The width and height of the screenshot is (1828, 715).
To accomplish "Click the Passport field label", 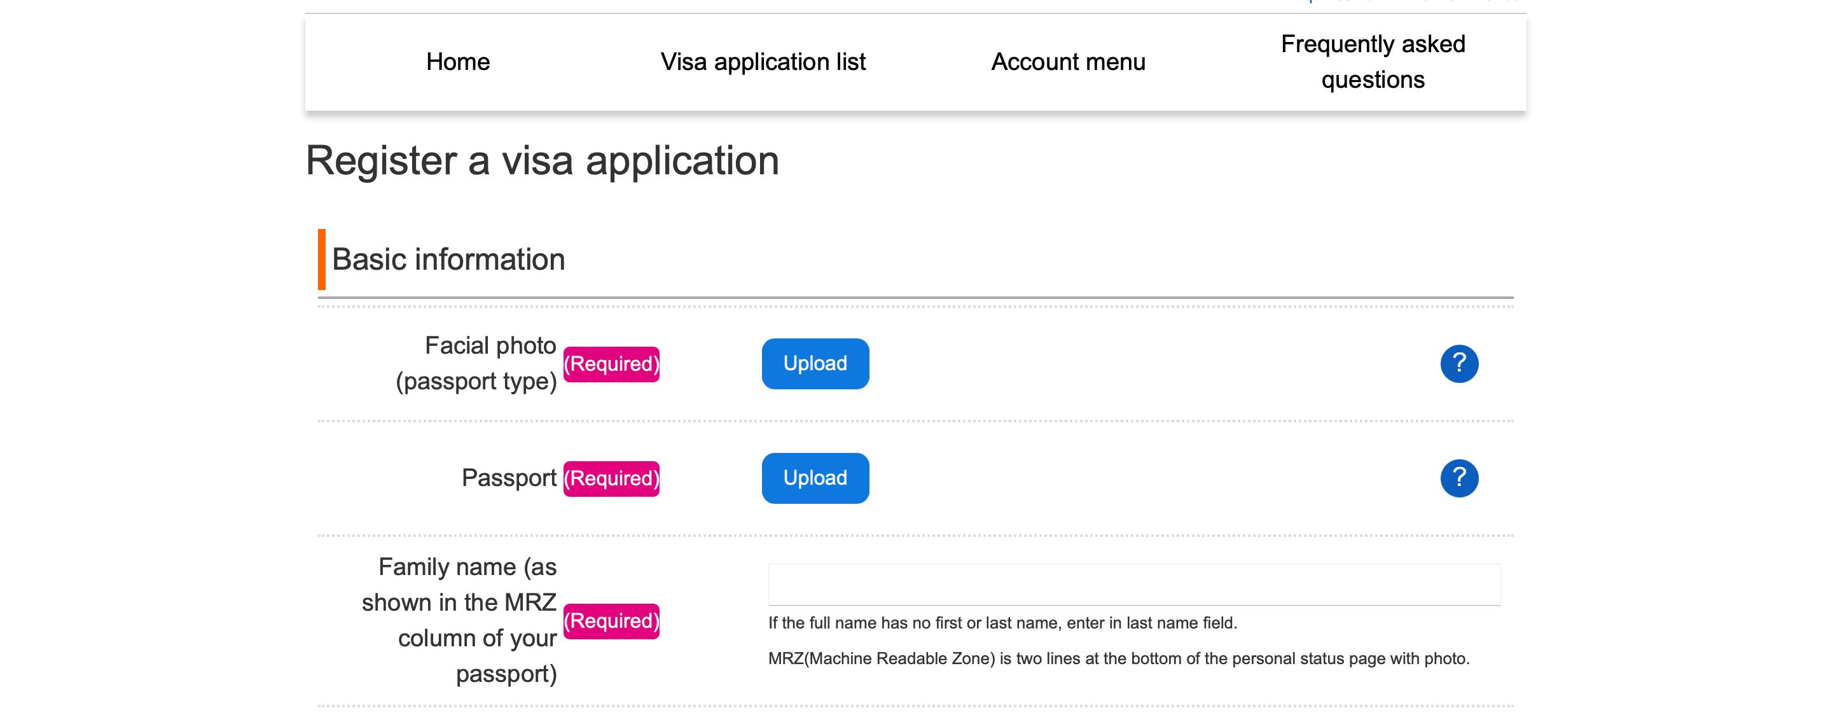I will click(509, 478).
